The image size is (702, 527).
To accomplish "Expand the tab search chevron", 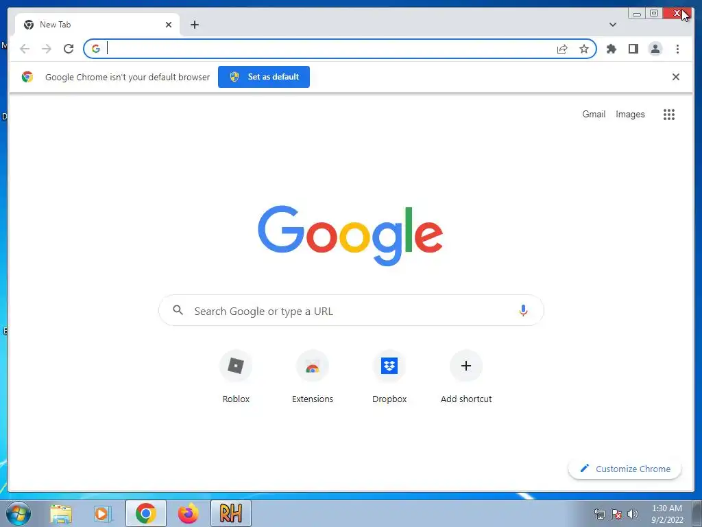I will pos(612,25).
